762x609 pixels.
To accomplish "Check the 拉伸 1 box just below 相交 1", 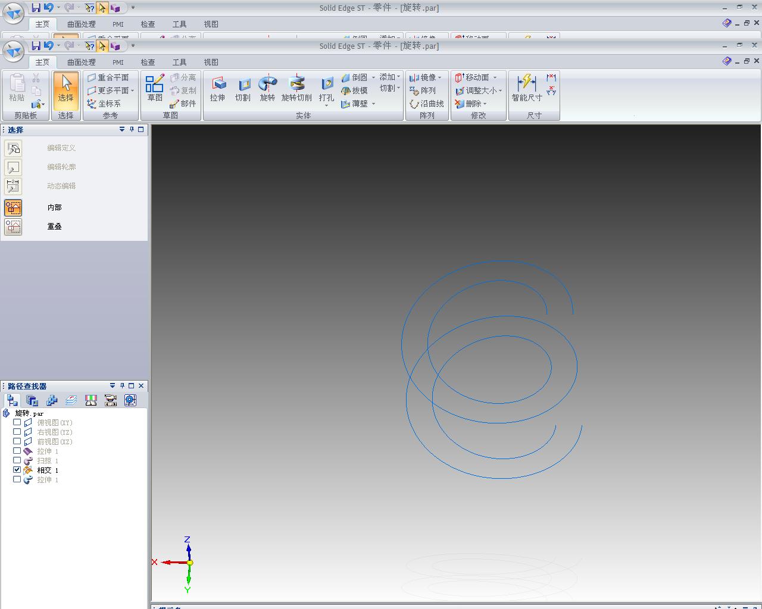I will [x=17, y=479].
